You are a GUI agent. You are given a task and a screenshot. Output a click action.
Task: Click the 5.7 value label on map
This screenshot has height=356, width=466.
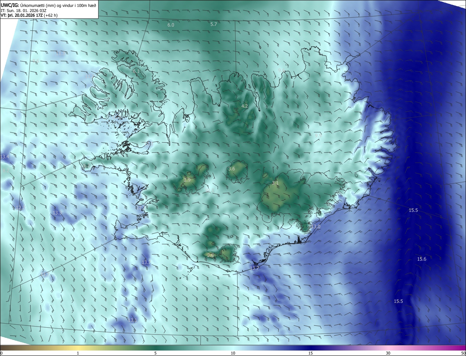coord(214,24)
